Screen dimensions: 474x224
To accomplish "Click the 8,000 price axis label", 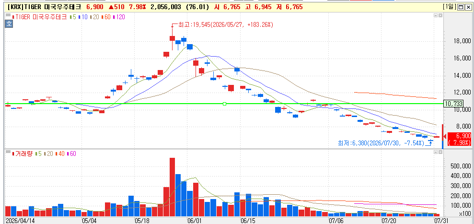I will [x=463, y=126].
